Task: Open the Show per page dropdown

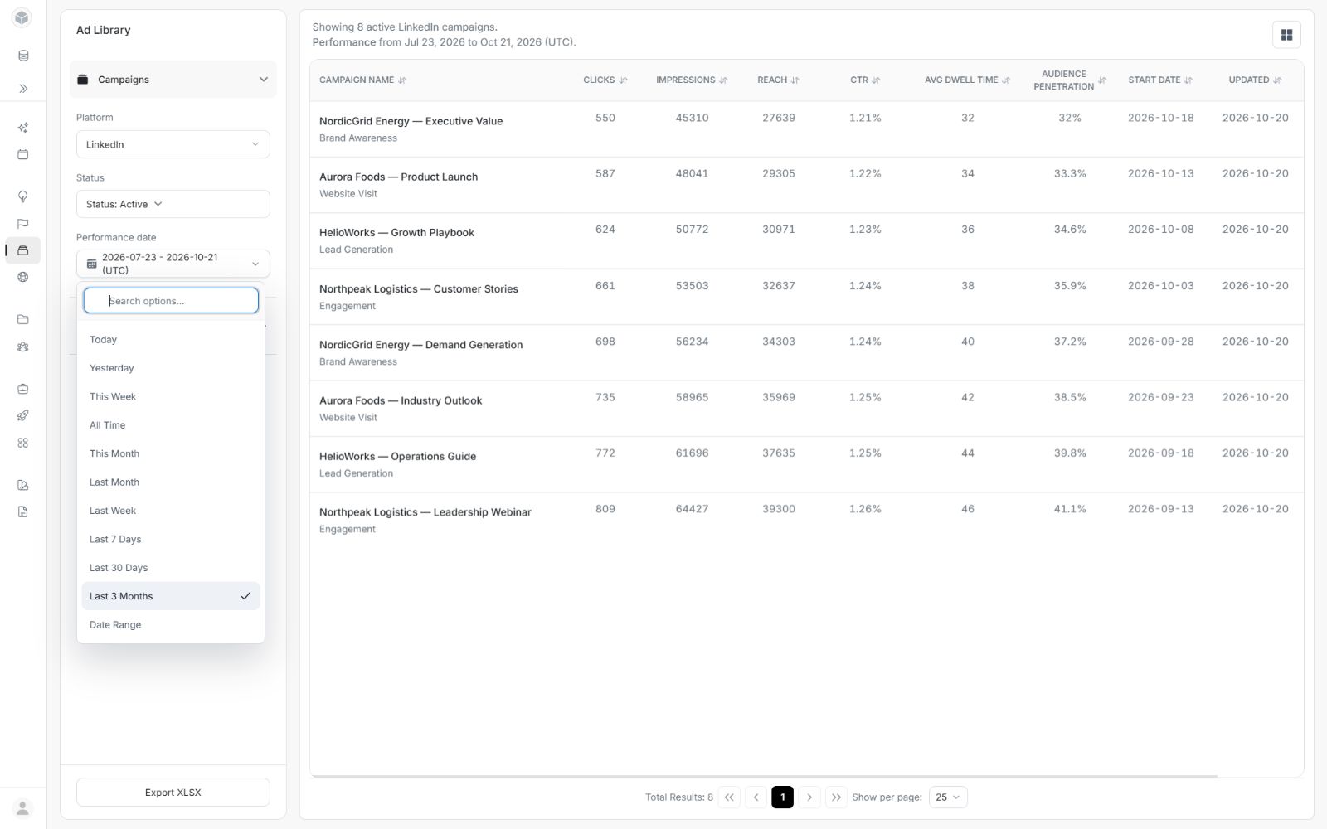Action: click(x=948, y=797)
